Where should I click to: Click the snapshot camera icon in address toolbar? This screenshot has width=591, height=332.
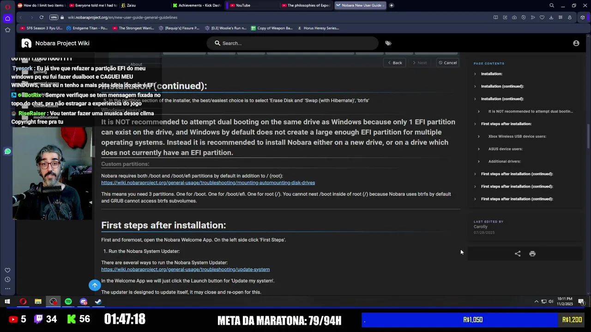tap(514, 18)
